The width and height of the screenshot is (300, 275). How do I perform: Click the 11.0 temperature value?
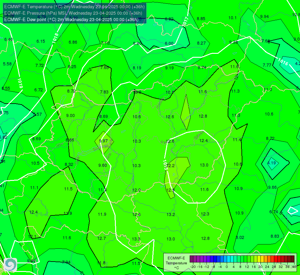[x=268, y=90]
